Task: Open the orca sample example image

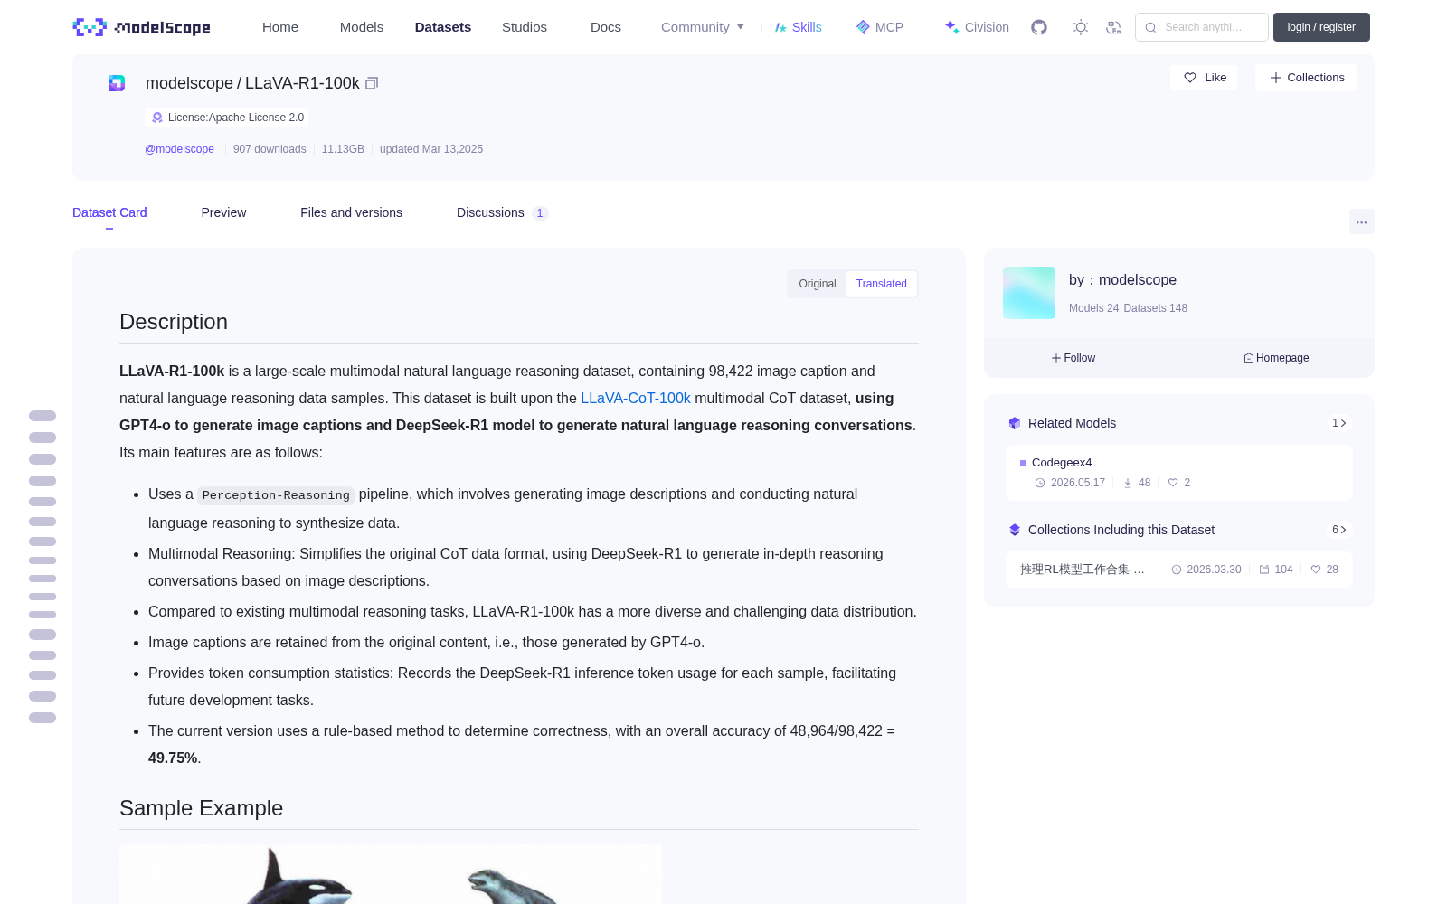Action: click(x=391, y=874)
